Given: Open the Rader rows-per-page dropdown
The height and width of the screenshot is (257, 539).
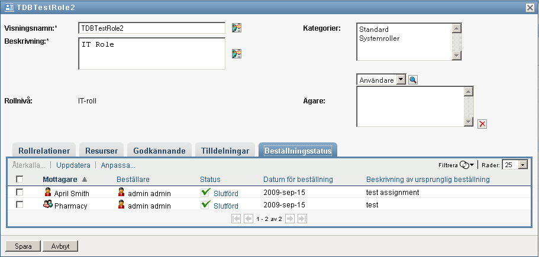Looking at the screenshot, I should click(x=522, y=165).
